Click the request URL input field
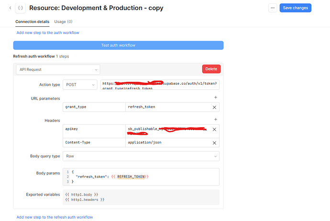Screen dimensions: 330x221 159,85
